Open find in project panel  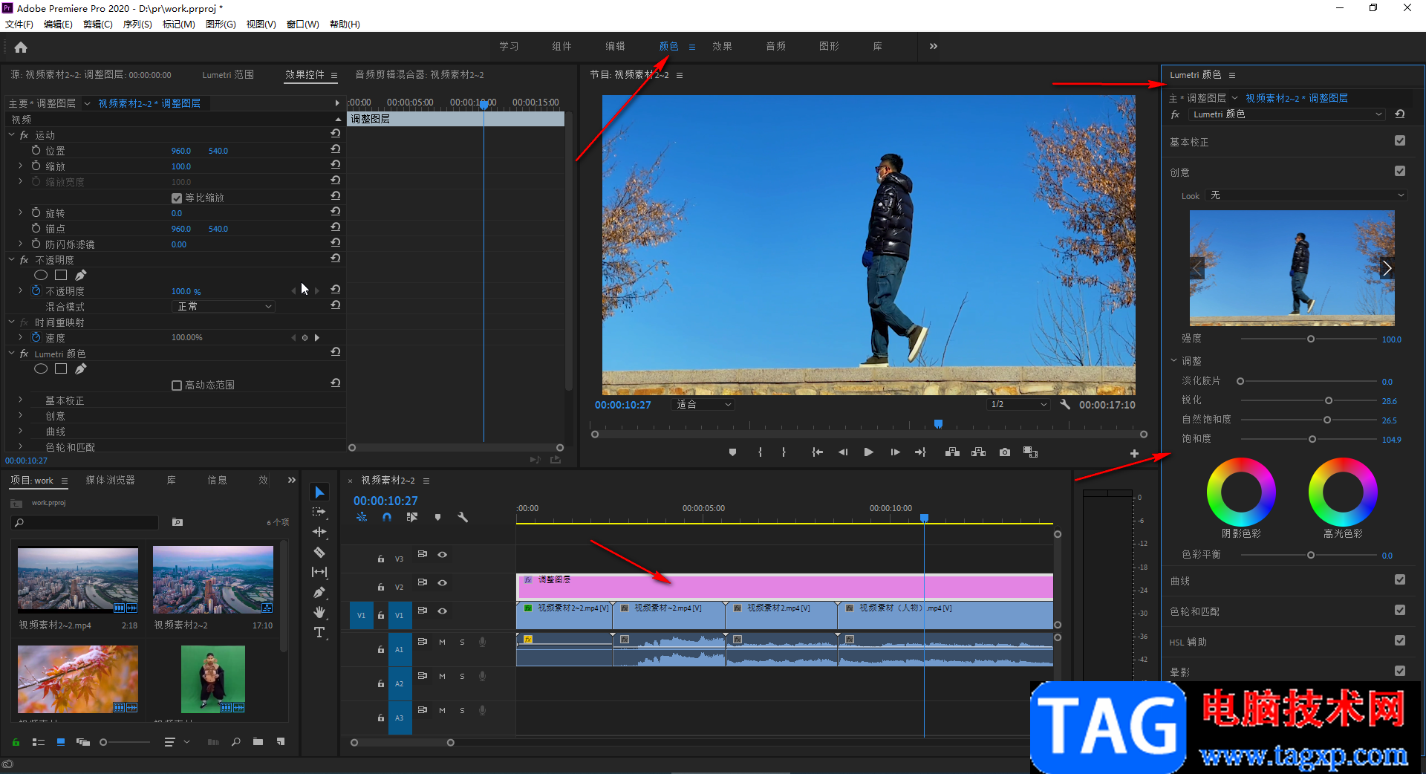235,741
